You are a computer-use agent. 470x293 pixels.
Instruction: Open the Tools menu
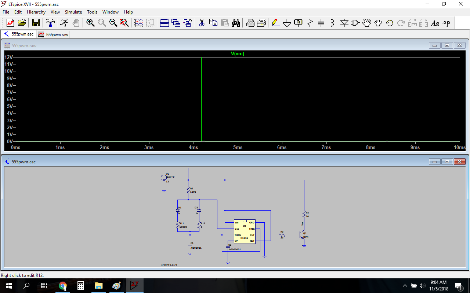[92, 12]
